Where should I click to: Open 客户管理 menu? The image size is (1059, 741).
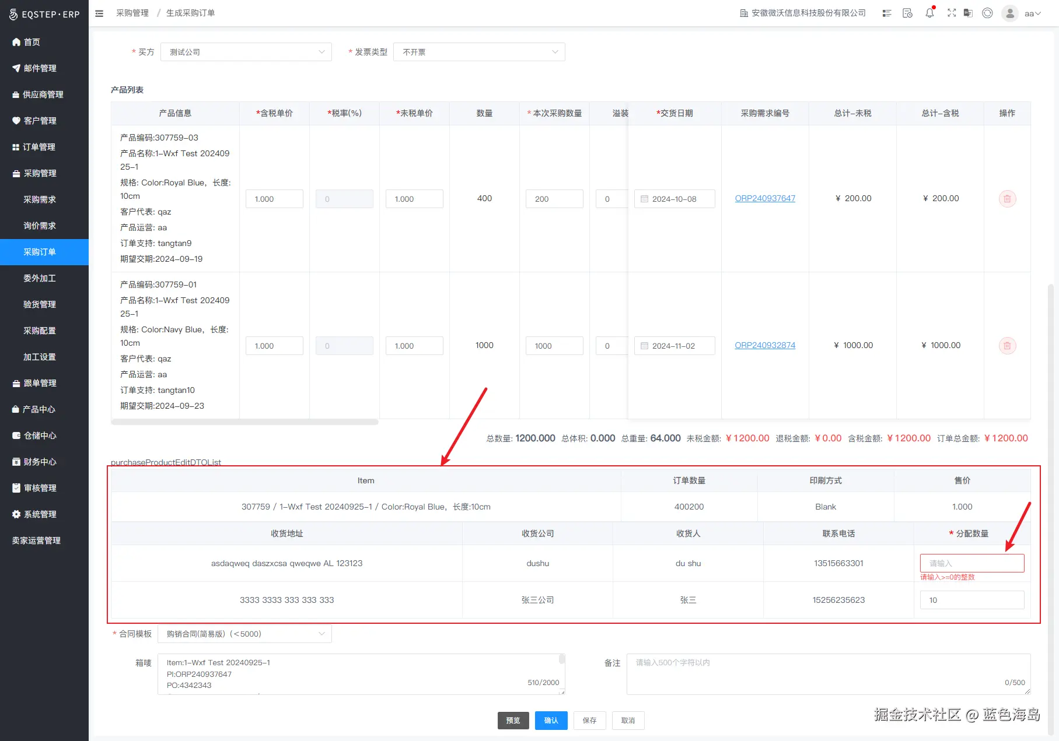[44, 121]
